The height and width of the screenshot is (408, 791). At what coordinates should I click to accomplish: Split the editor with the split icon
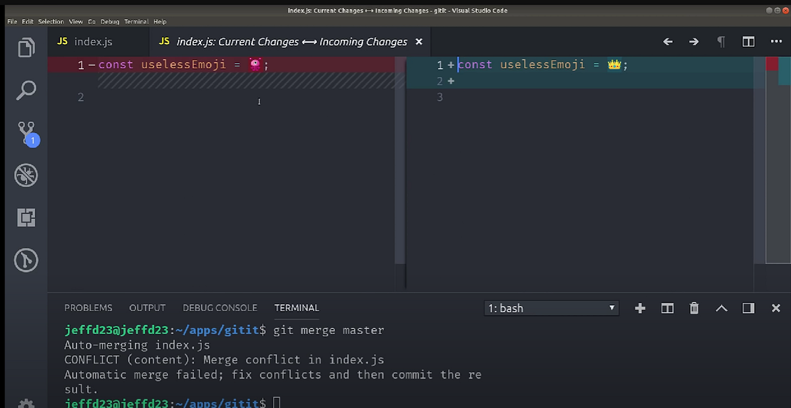[x=747, y=41]
